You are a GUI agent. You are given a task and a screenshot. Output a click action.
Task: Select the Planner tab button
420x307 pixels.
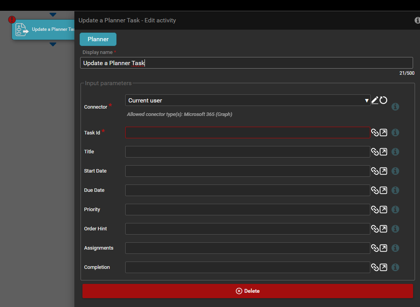98,39
